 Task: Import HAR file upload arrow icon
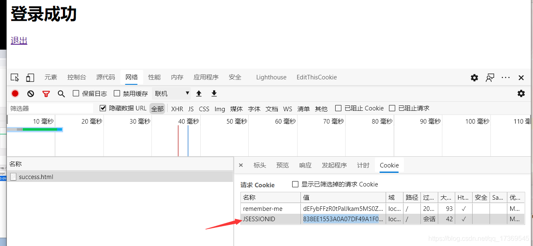[x=199, y=93]
